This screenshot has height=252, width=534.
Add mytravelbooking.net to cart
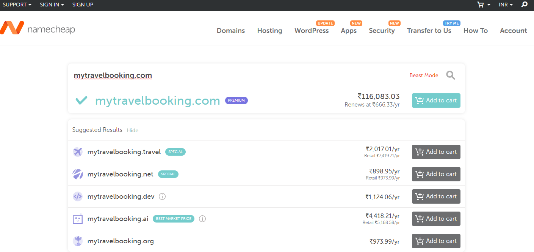tap(436, 174)
